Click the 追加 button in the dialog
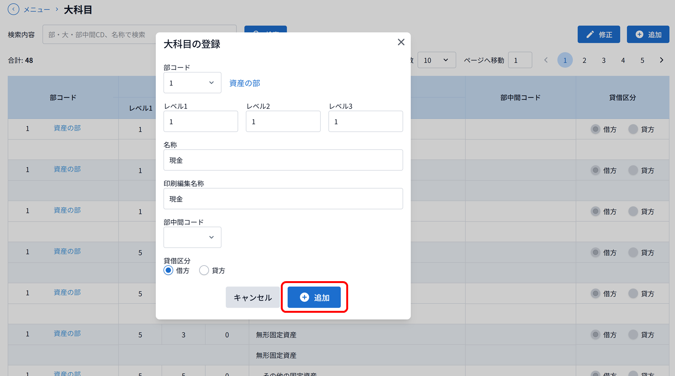The image size is (675, 376). coord(314,297)
